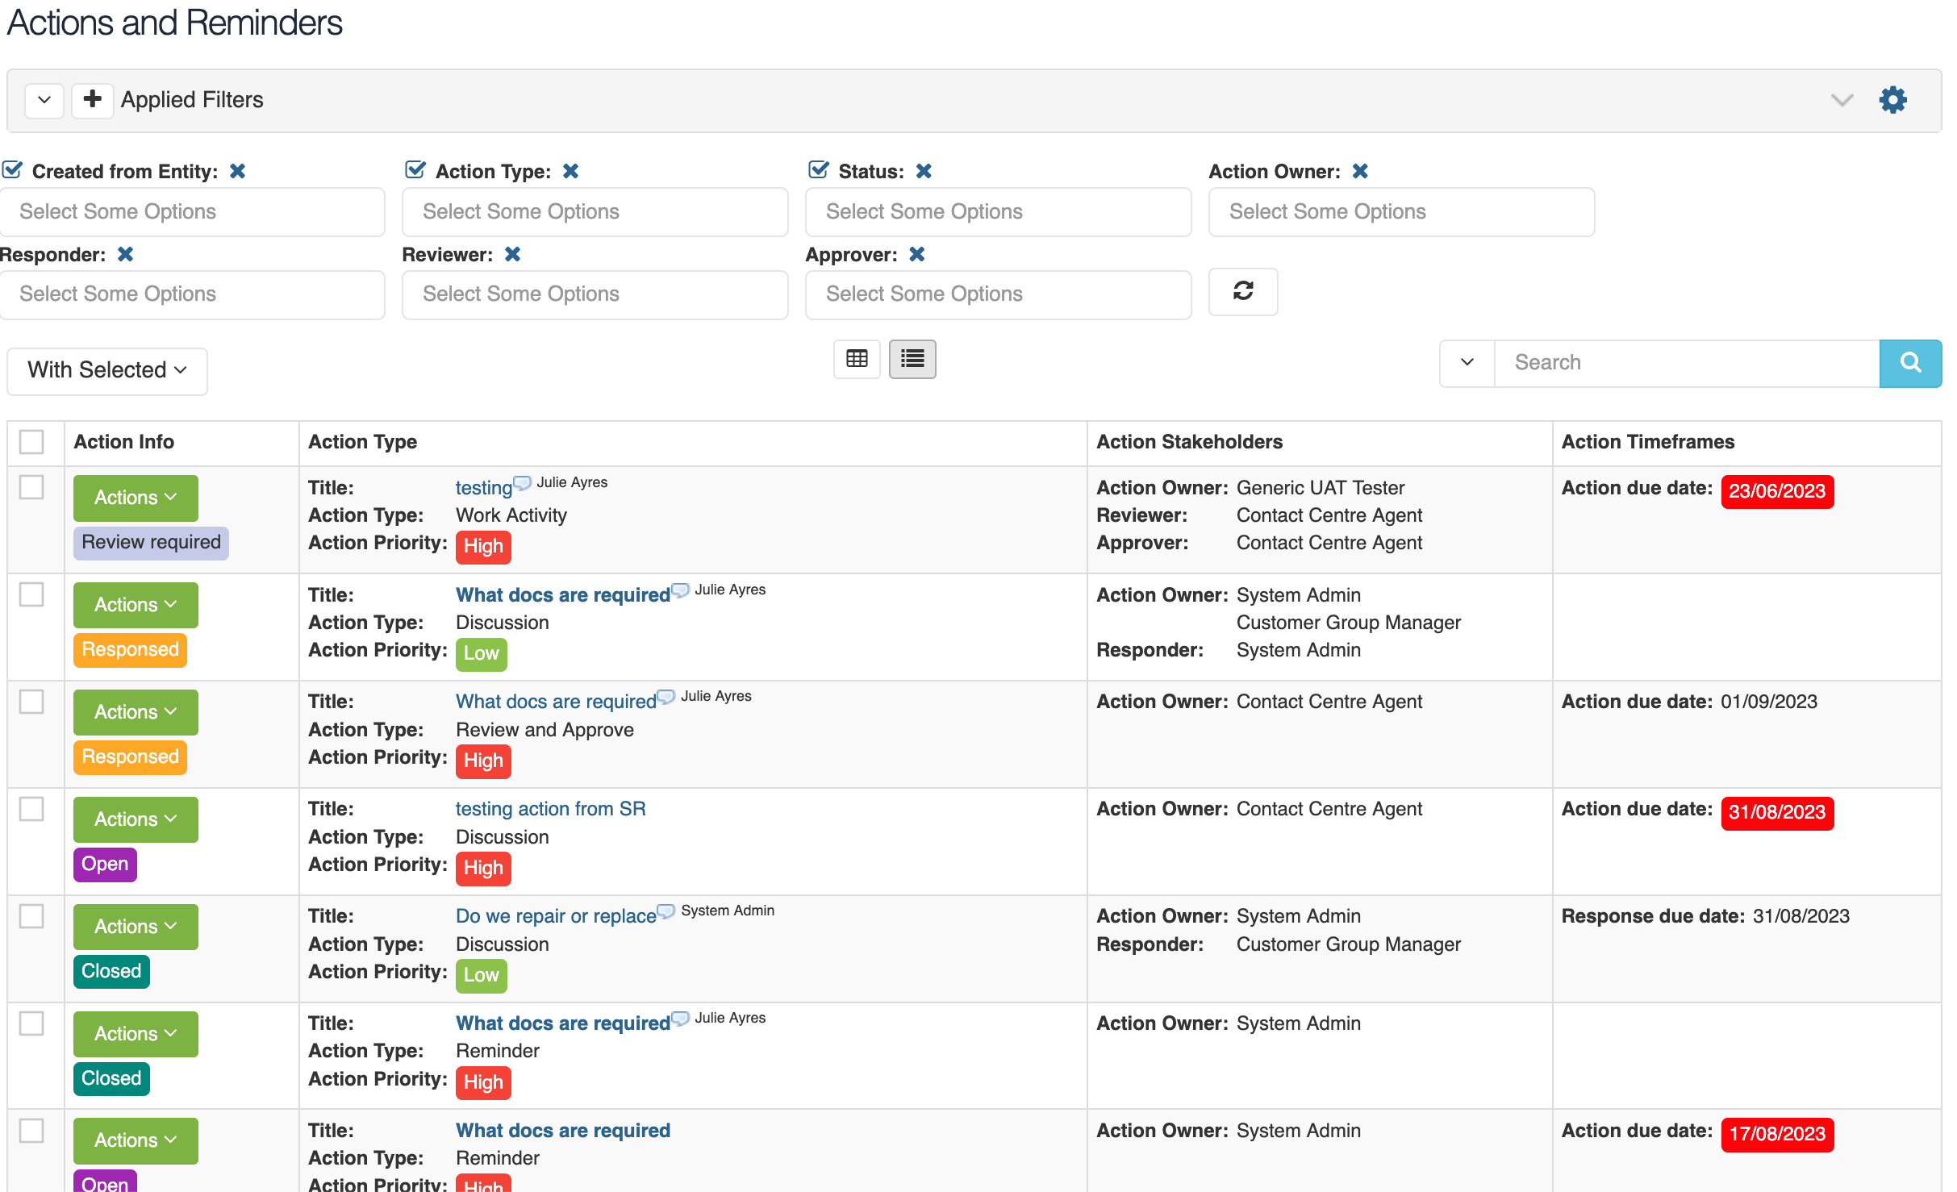Switch to list view layout
Screen dimensions: 1957x1192
point(912,359)
